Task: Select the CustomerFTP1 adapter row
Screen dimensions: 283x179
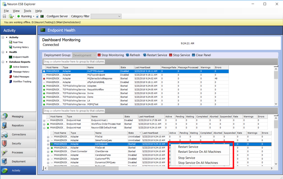Action: coord(161,159)
